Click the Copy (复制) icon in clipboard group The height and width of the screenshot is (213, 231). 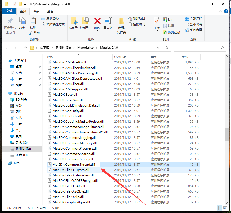pyautogui.click(x=22, y=21)
